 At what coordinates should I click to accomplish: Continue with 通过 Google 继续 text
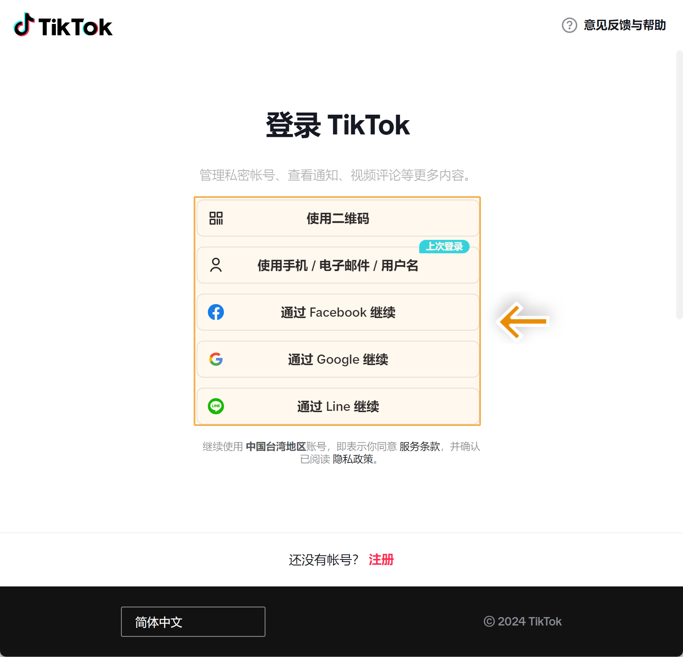click(338, 360)
